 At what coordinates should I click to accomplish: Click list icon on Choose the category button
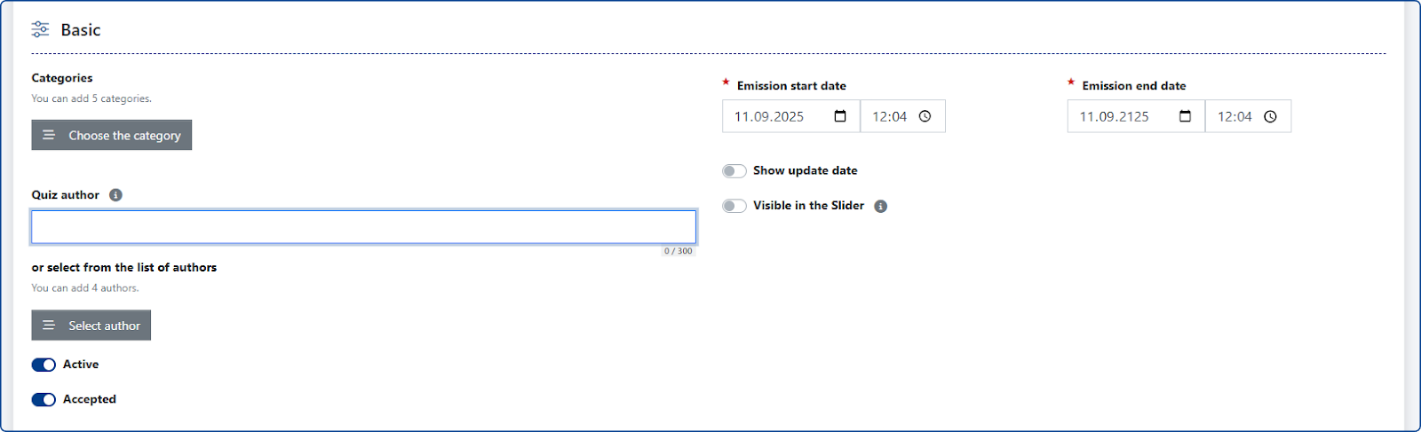pyautogui.click(x=49, y=135)
